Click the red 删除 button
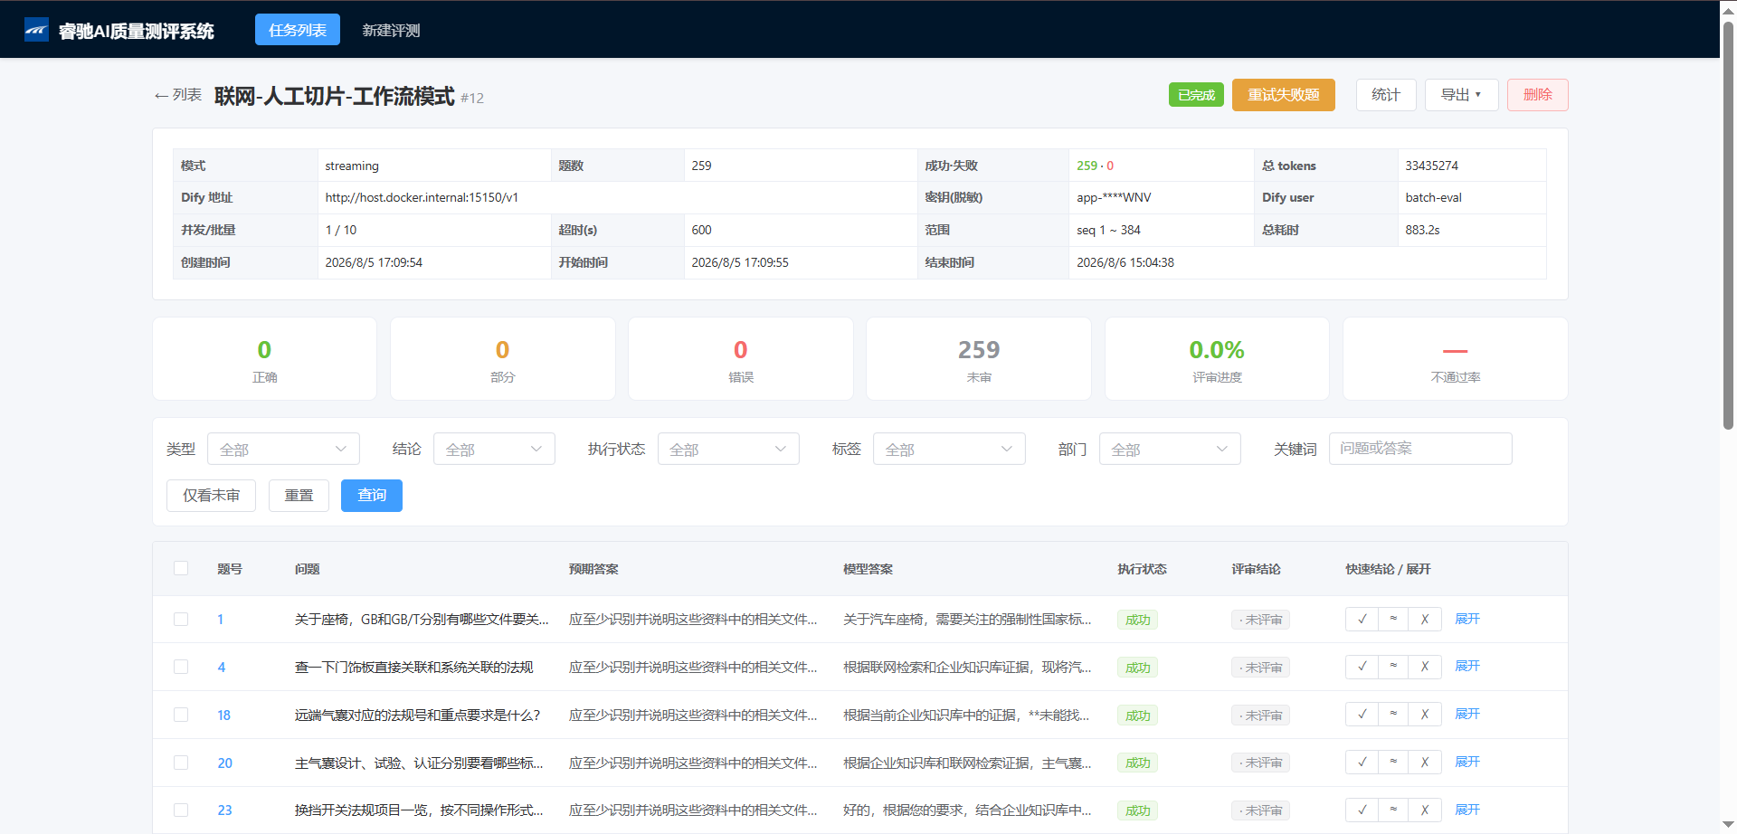The width and height of the screenshot is (1737, 834). coord(1538,95)
